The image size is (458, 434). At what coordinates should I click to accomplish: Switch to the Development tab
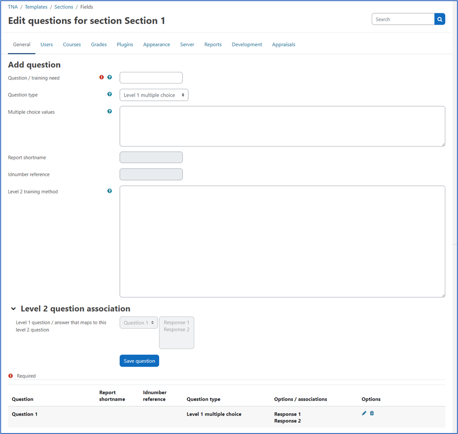[x=247, y=45]
